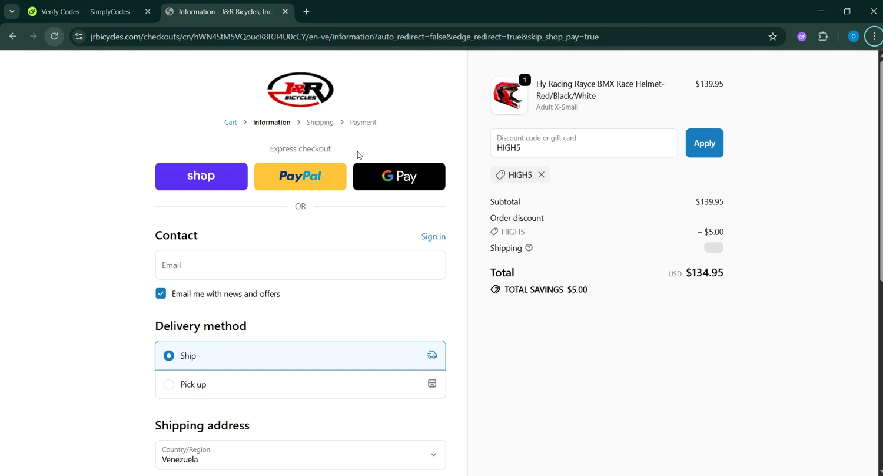Open Chrome three-dot menu
The width and height of the screenshot is (883, 476).
pyautogui.click(x=874, y=37)
